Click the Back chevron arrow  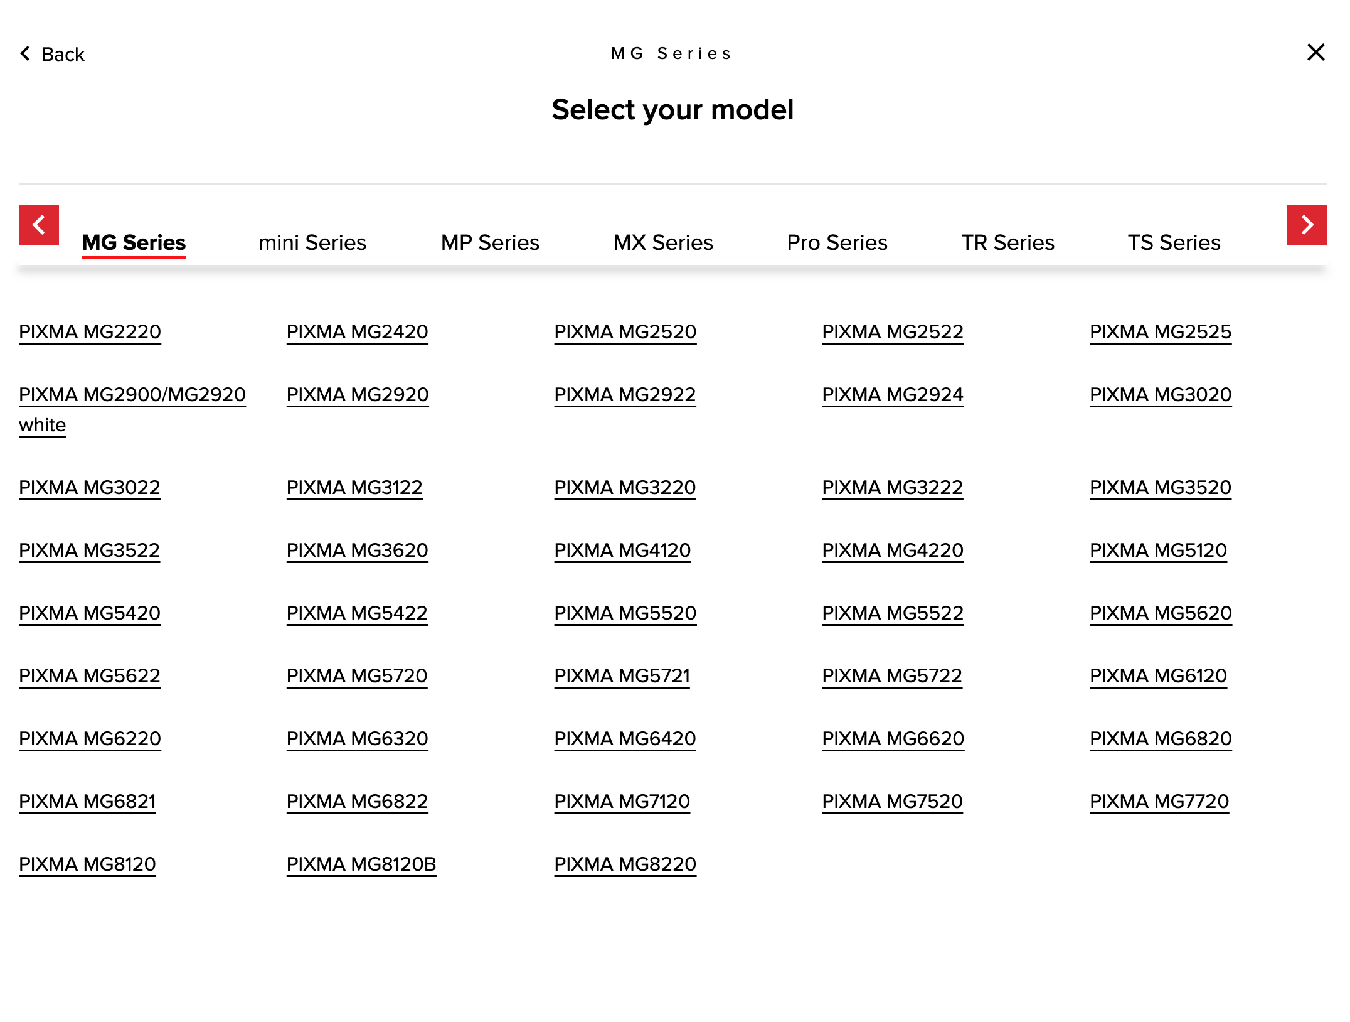pos(25,54)
